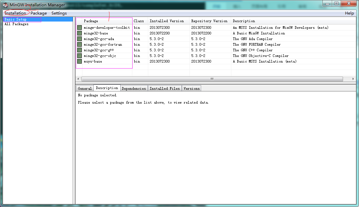Toggle mingw32-gcc-g++ package checkbox

tap(79, 50)
